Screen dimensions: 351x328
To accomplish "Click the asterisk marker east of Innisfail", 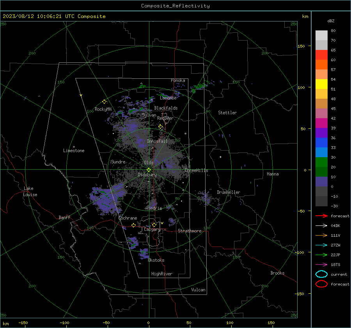I will tap(185, 134).
